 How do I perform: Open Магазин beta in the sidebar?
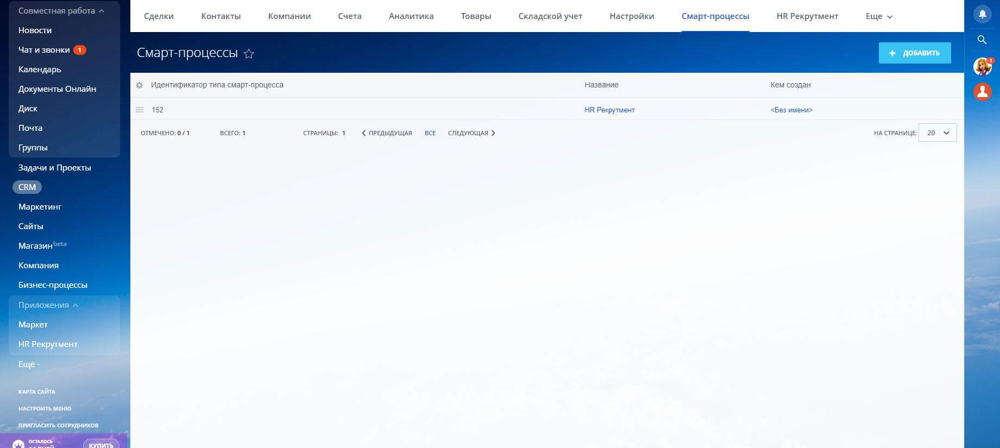[42, 245]
